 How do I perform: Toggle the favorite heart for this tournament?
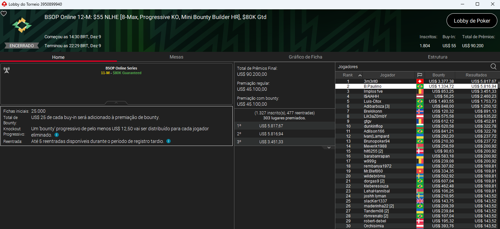[4, 14]
